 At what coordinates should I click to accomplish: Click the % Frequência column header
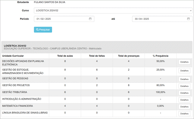[161, 56]
